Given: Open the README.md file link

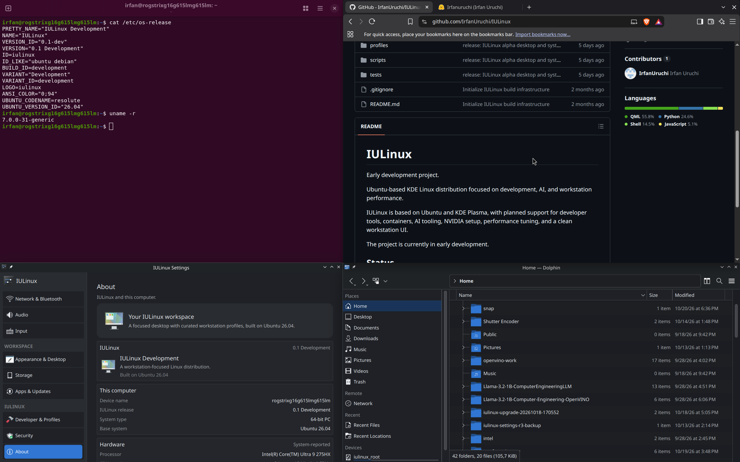Looking at the screenshot, I should [x=385, y=104].
